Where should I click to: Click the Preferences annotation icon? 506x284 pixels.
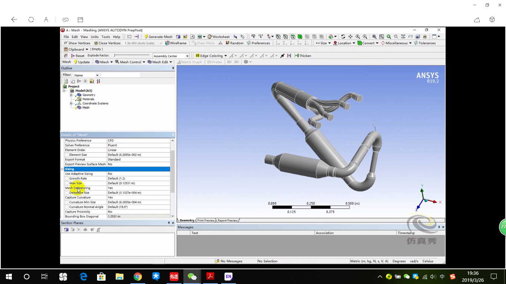[x=259, y=43]
